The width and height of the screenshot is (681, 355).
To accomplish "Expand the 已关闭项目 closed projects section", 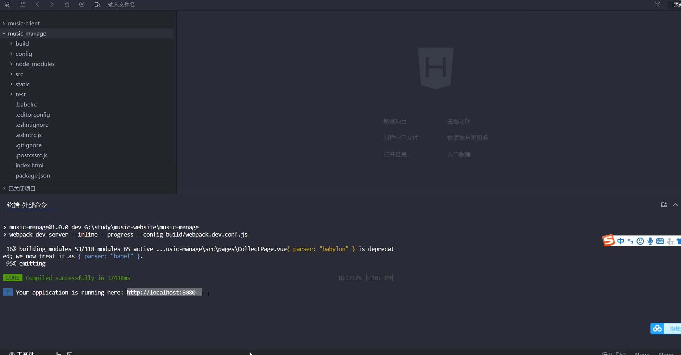I will pyautogui.click(x=4, y=188).
